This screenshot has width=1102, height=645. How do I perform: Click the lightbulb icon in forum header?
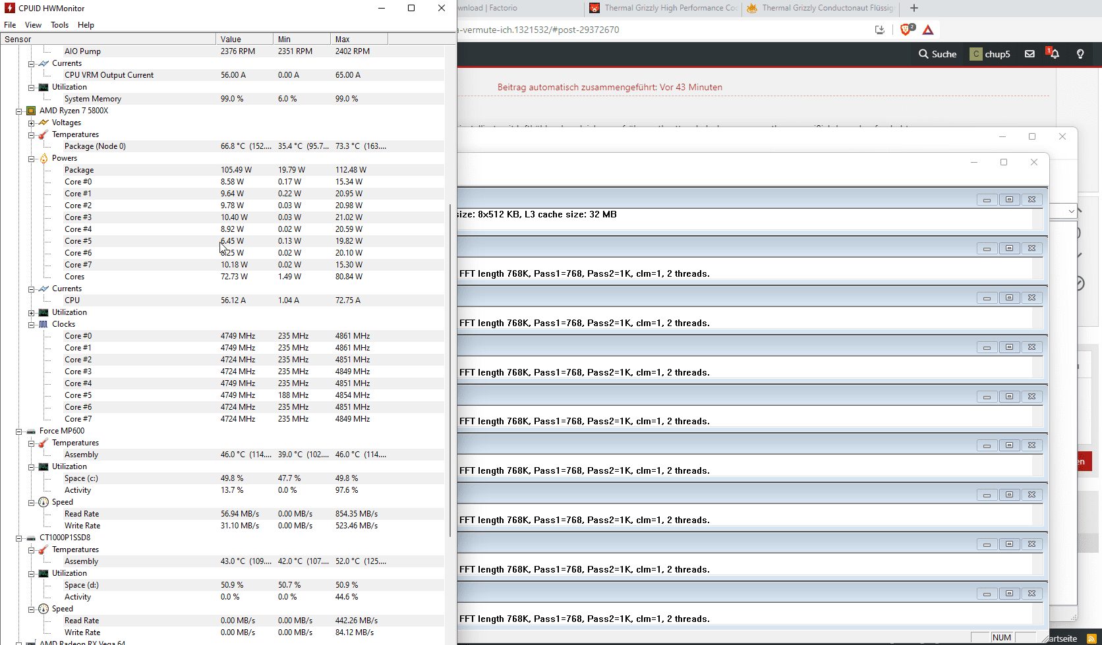pos(1080,54)
